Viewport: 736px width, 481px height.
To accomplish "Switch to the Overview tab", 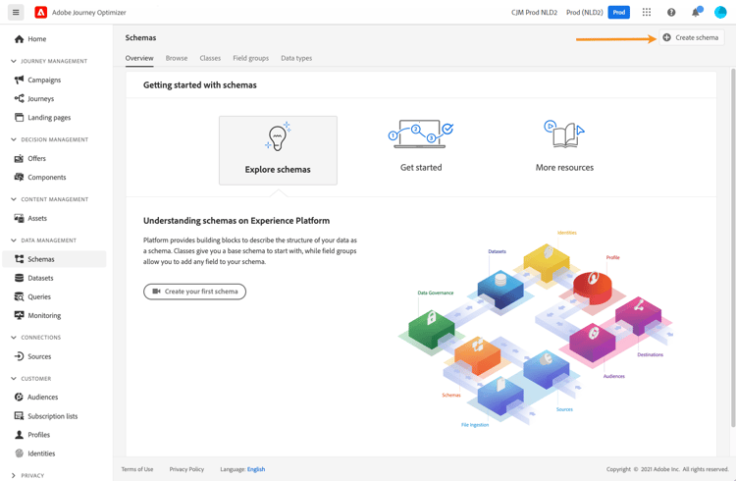I will coord(139,58).
